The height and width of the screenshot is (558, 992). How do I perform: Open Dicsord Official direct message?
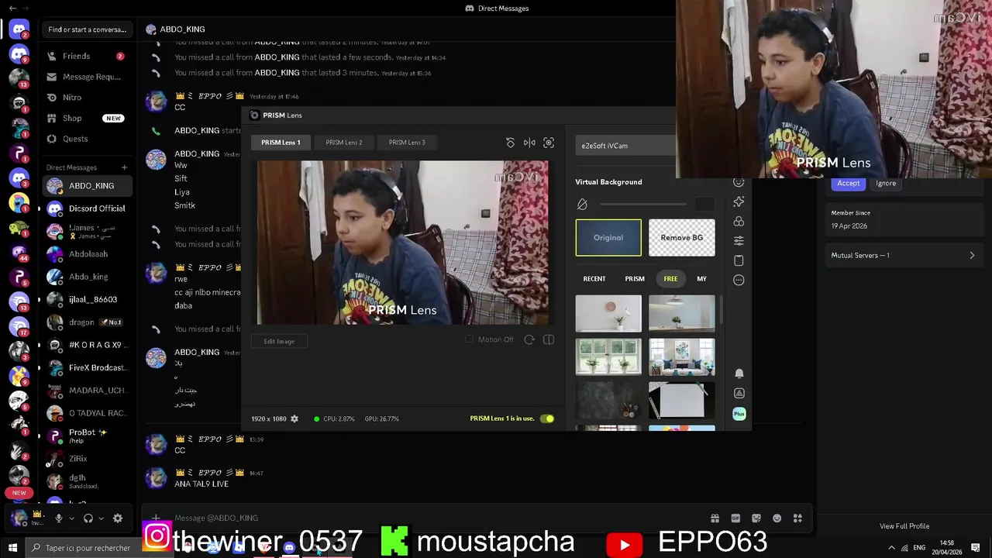tap(87, 208)
